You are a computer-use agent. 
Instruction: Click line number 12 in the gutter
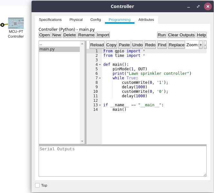(96, 101)
